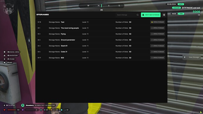Toggle favorite star on Code 31 storage

[x=152, y=52]
